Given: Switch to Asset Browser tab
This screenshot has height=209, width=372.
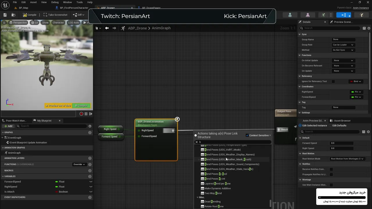Looking at the screenshot, I should click(340, 120).
